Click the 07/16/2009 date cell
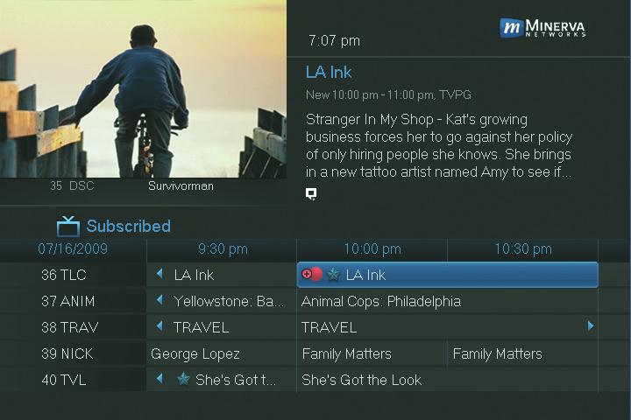The image size is (631, 420). [73, 249]
